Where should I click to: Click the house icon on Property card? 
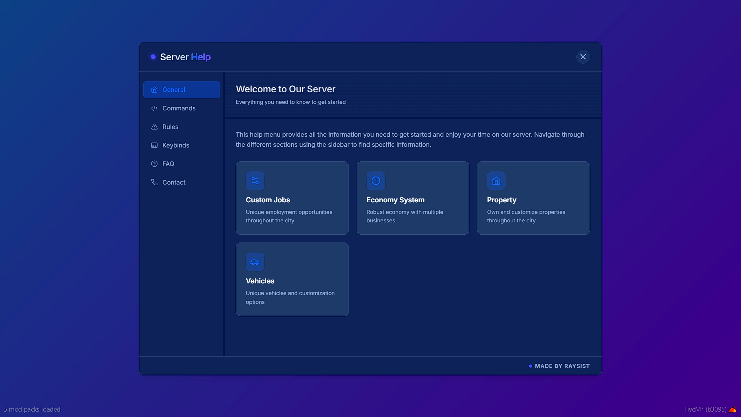[x=496, y=181]
